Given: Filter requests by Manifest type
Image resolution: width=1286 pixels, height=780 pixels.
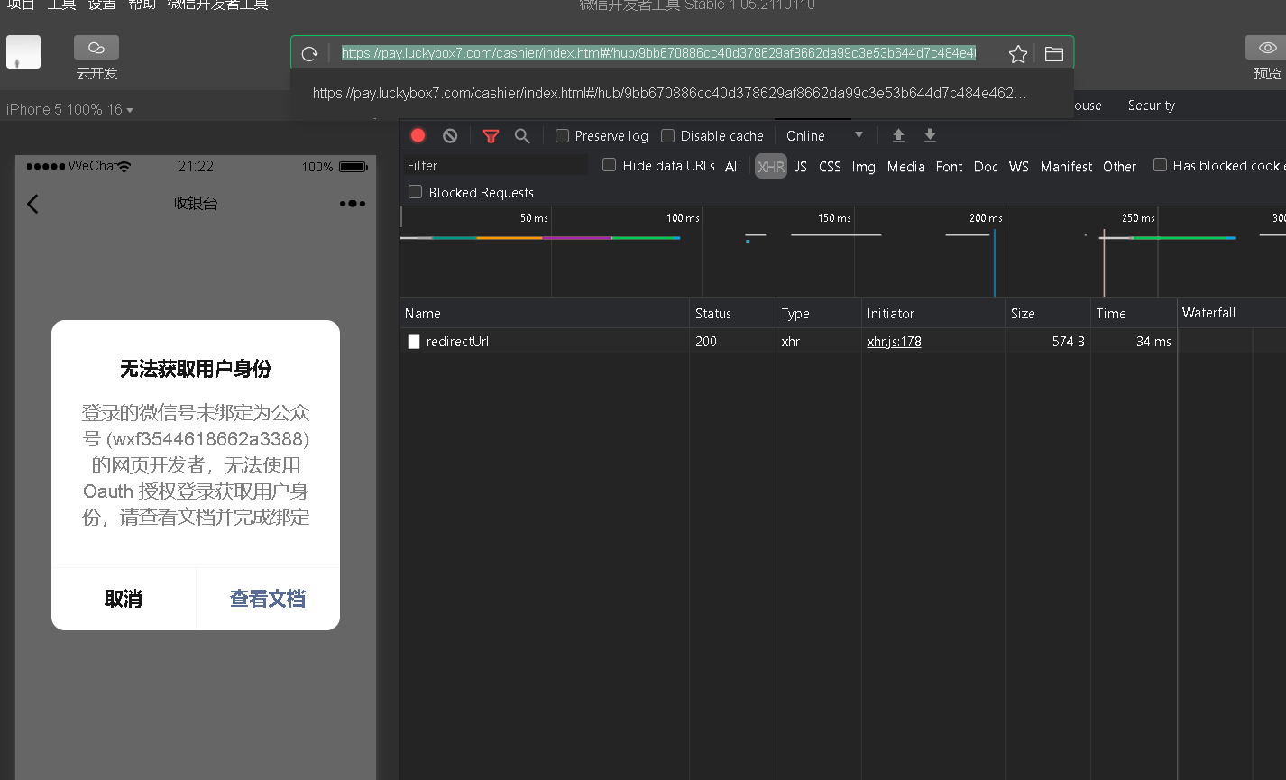Looking at the screenshot, I should [1066, 167].
